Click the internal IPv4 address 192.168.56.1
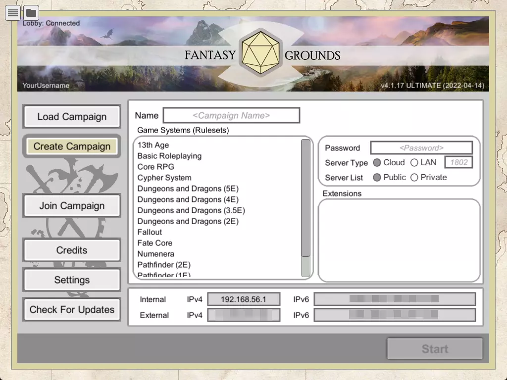This screenshot has height=380, width=507. click(x=244, y=299)
